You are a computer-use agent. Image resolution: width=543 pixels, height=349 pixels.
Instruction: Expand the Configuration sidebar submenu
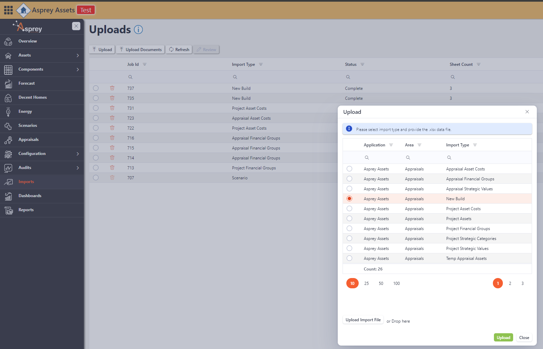[x=78, y=154]
